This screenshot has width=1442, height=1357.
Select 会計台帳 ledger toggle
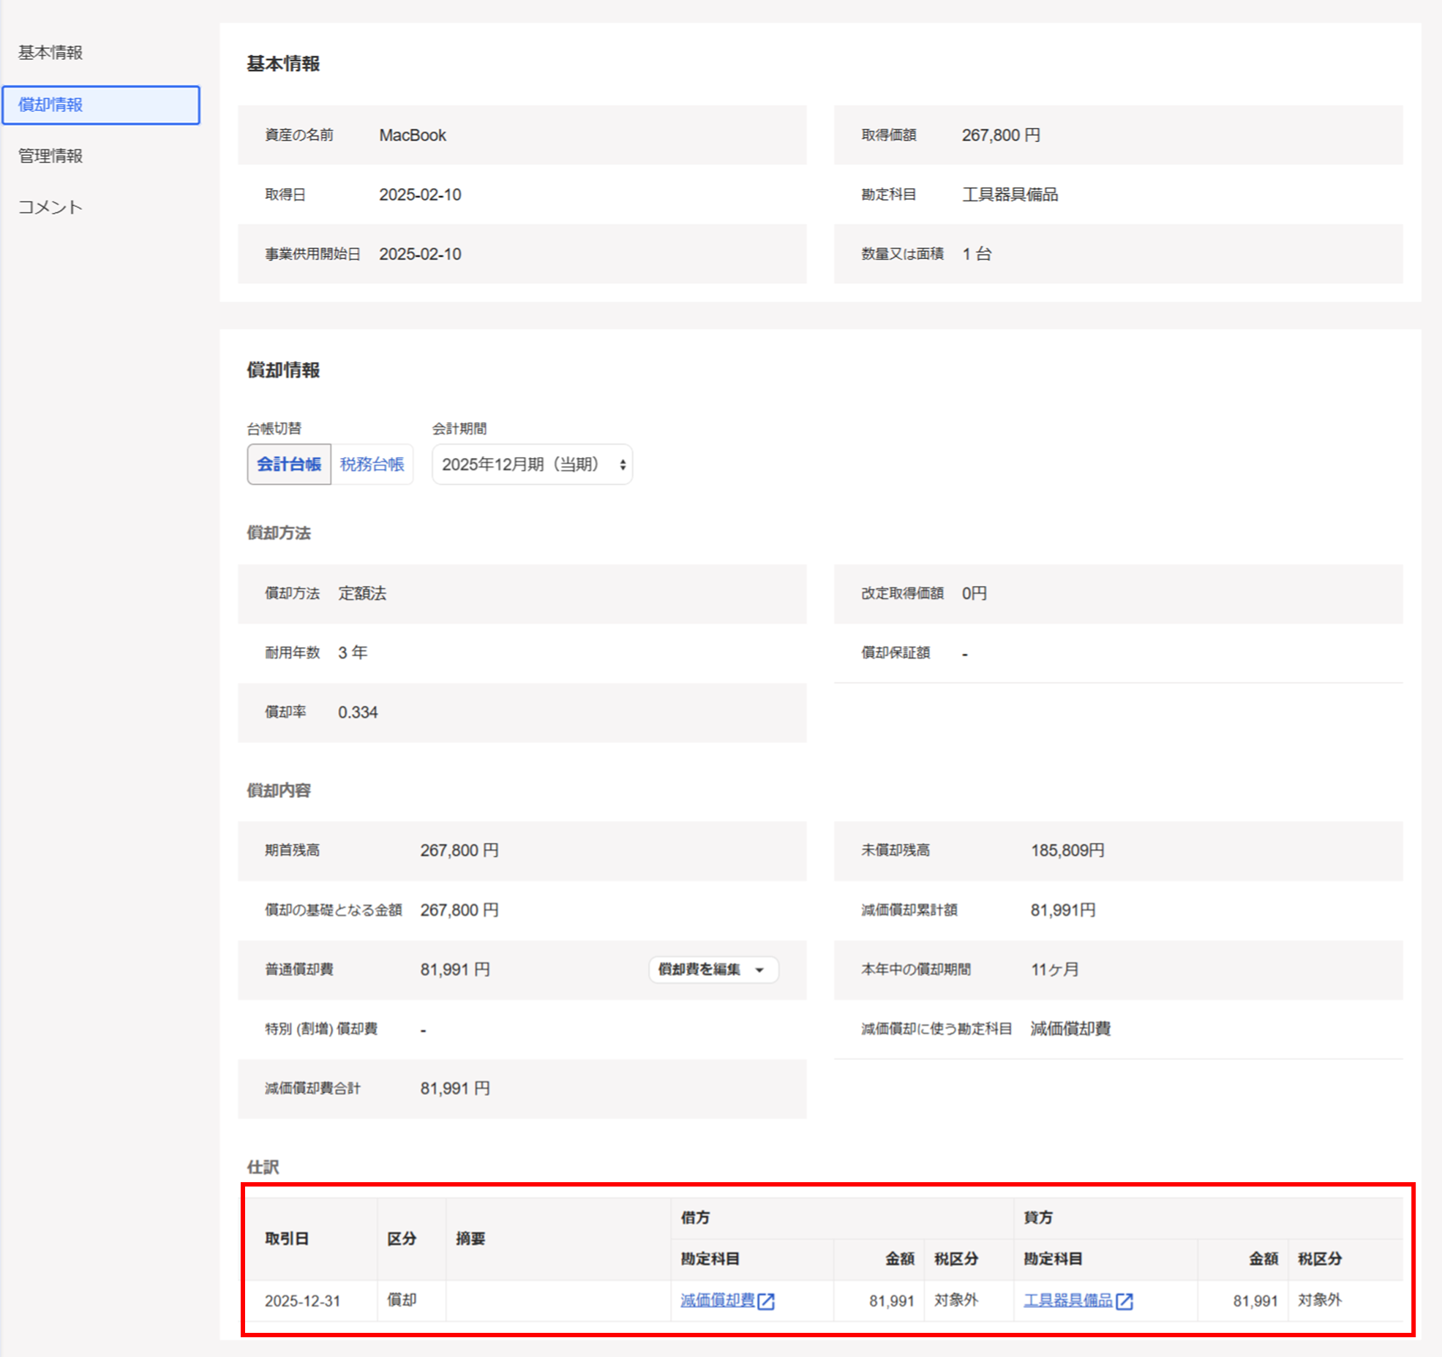pyautogui.click(x=289, y=464)
